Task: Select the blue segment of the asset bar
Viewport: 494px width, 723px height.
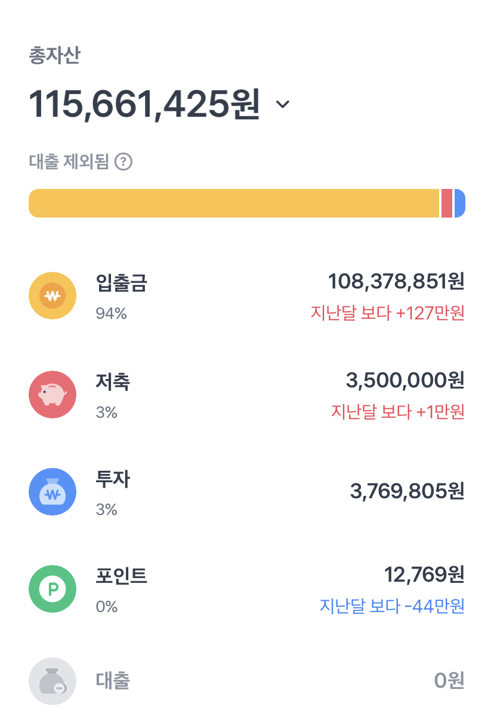Action: coord(459,203)
